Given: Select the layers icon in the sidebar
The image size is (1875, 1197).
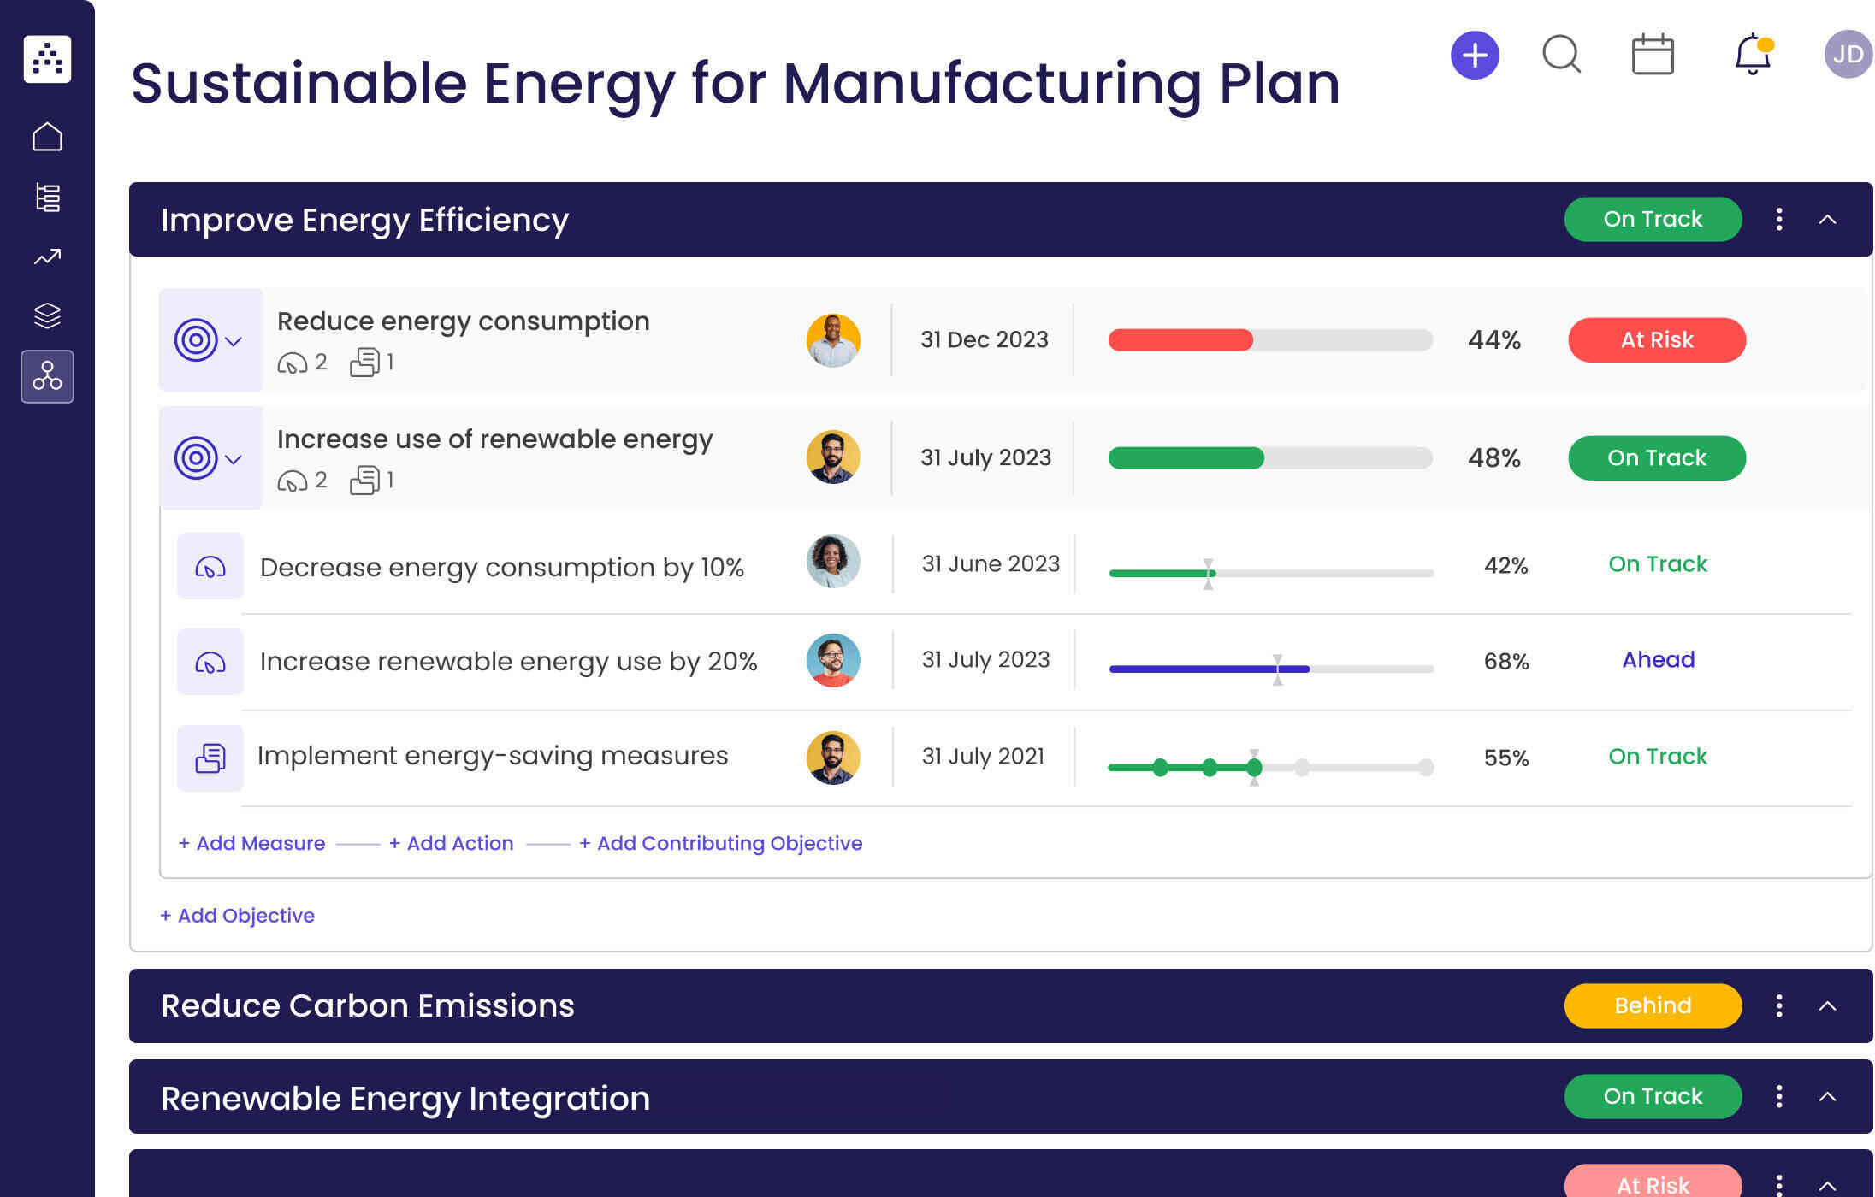Looking at the screenshot, I should point(47,315).
